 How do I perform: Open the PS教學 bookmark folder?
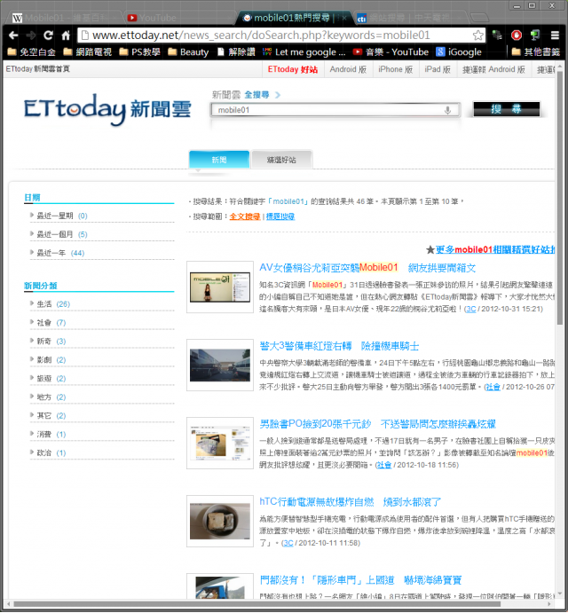(x=139, y=52)
